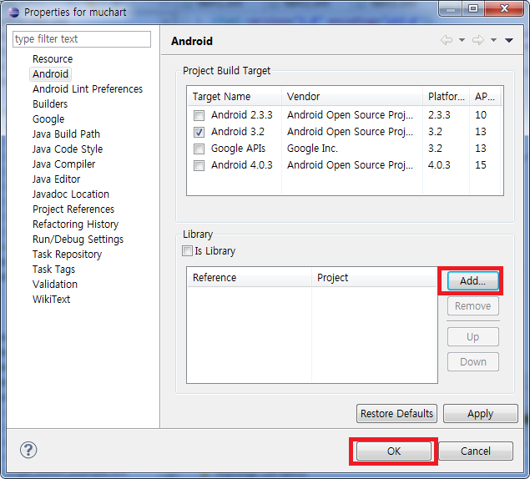Screen dimensions: 530x479
Task: Click the API level column header
Action: click(x=485, y=97)
